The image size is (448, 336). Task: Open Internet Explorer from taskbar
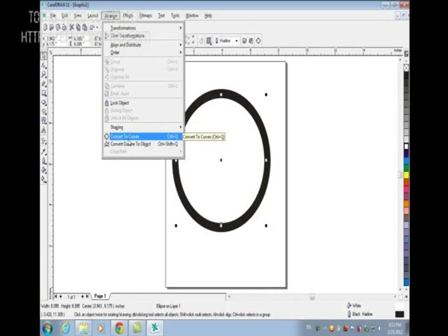coord(66,328)
